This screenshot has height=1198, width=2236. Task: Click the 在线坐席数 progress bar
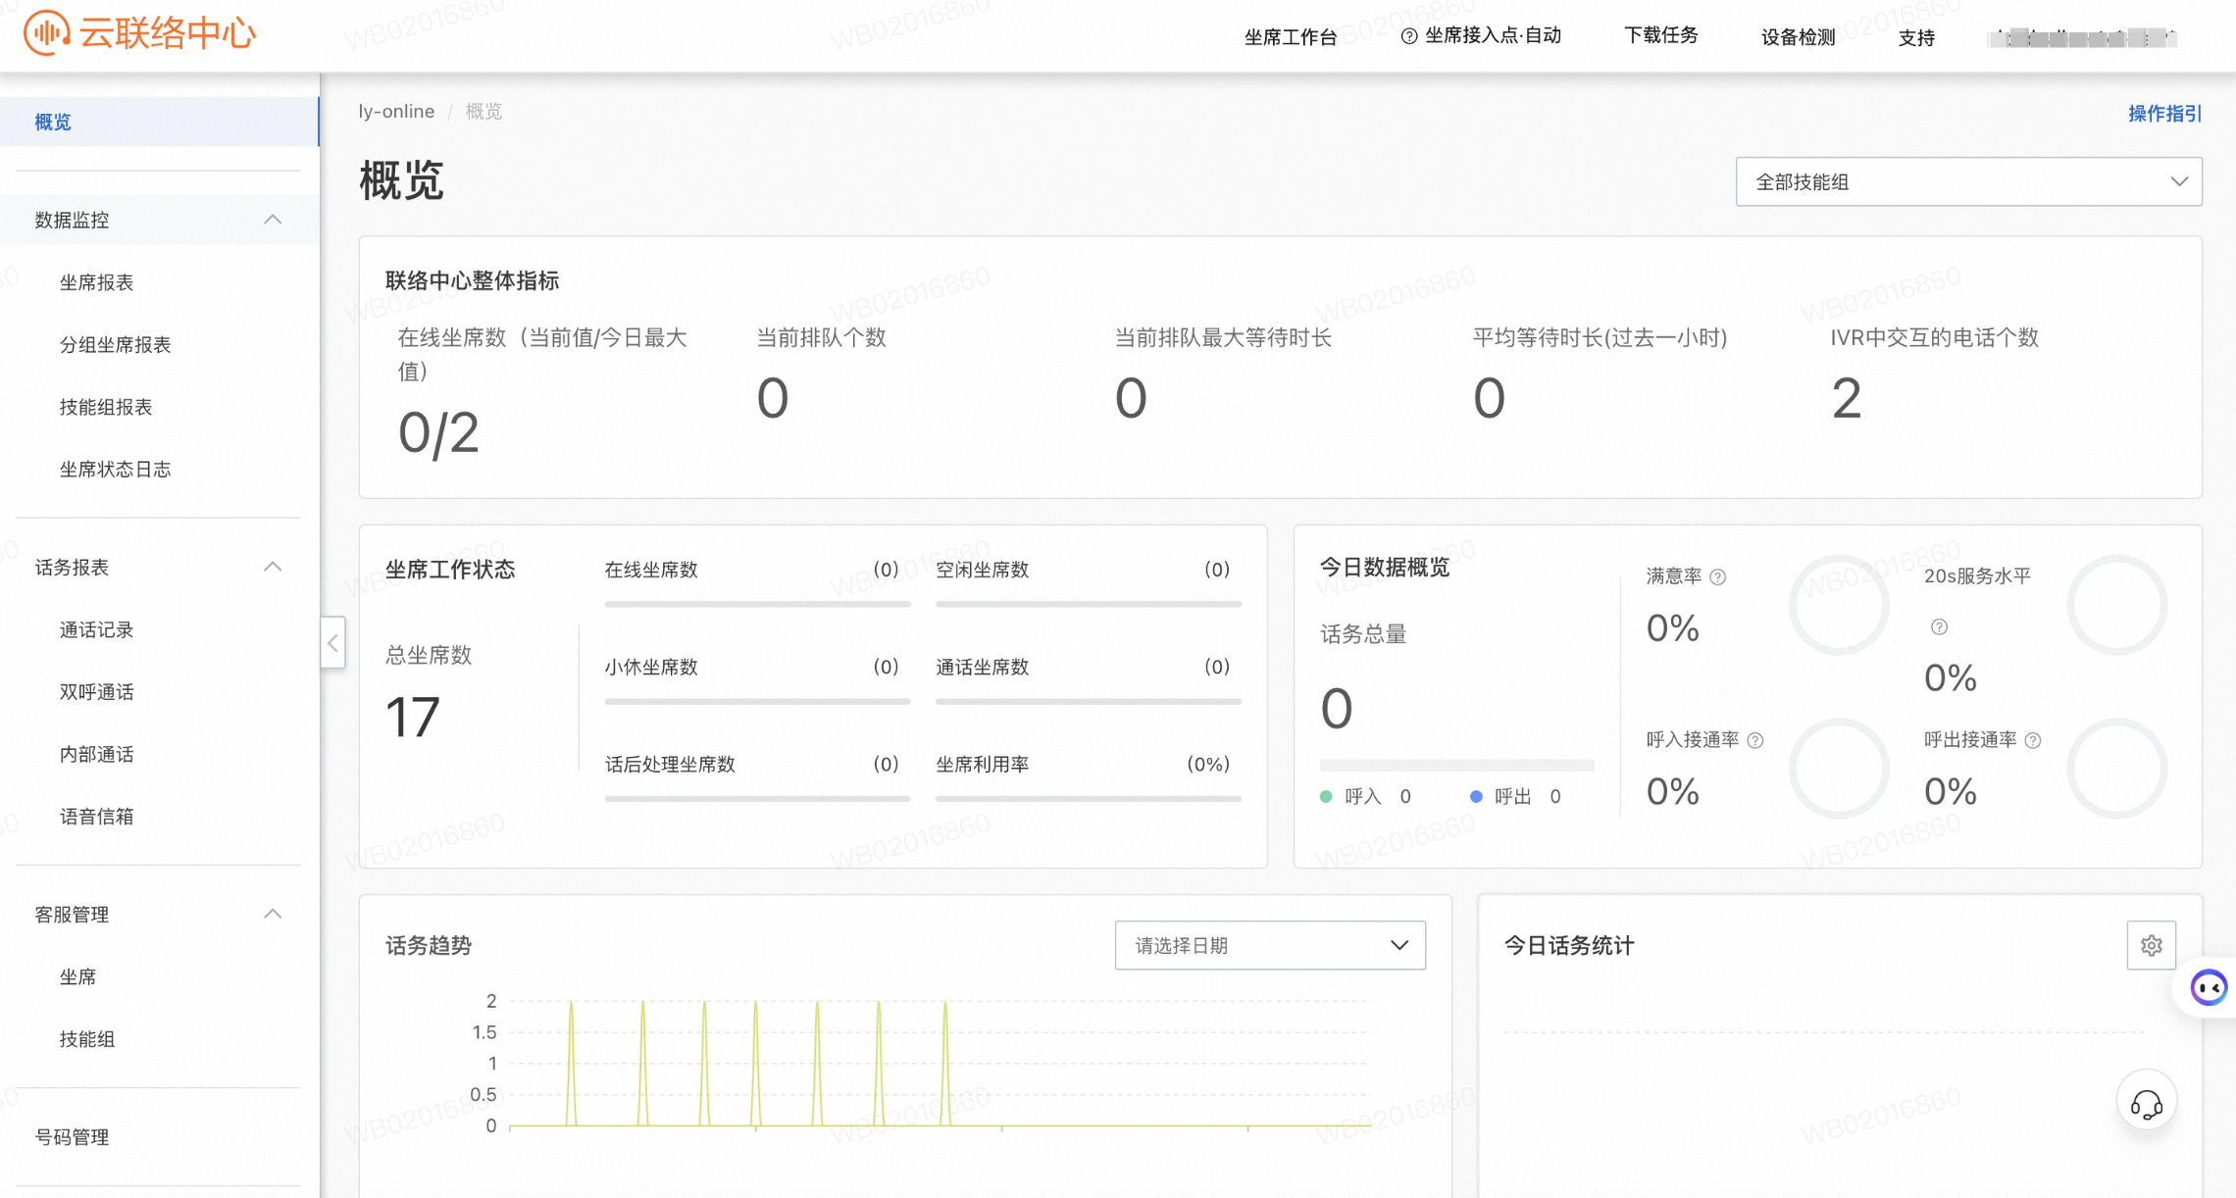(x=757, y=604)
